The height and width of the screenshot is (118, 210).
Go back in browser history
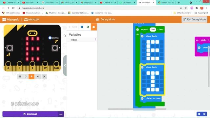click(3, 8)
